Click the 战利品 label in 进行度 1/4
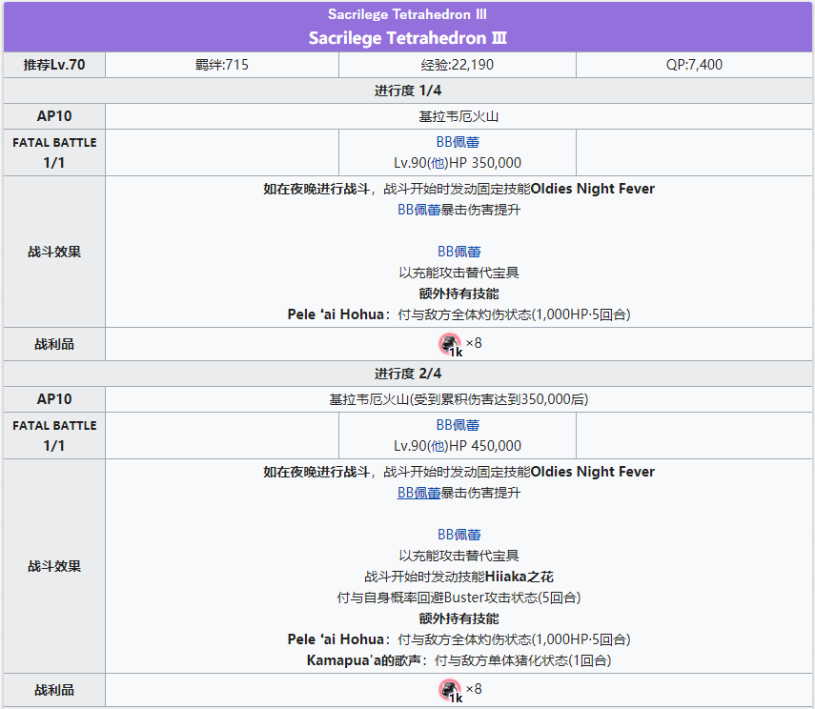Viewport: 815px width, 709px height. pos(54,344)
